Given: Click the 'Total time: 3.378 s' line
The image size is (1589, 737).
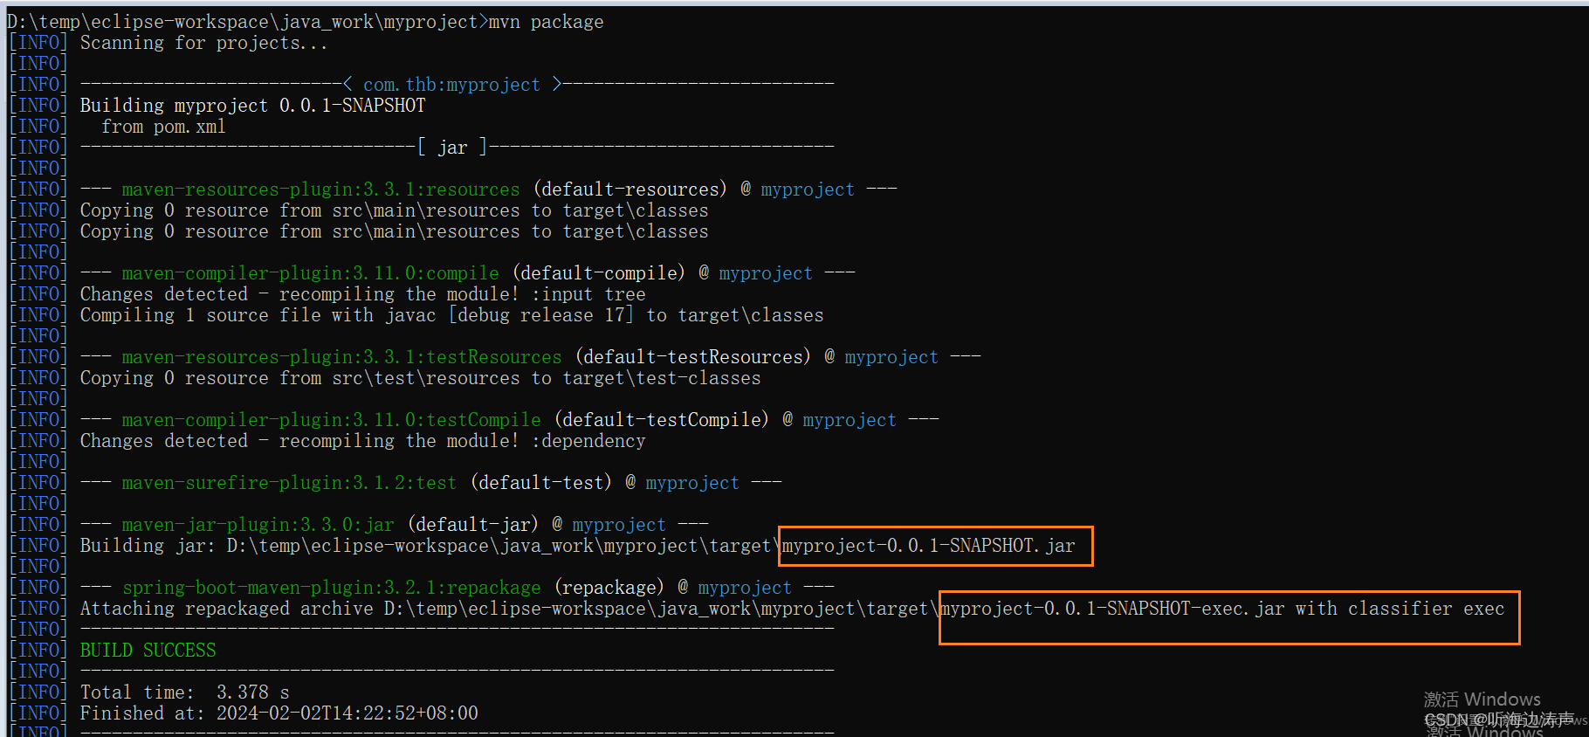Looking at the screenshot, I should pyautogui.click(x=184, y=692).
